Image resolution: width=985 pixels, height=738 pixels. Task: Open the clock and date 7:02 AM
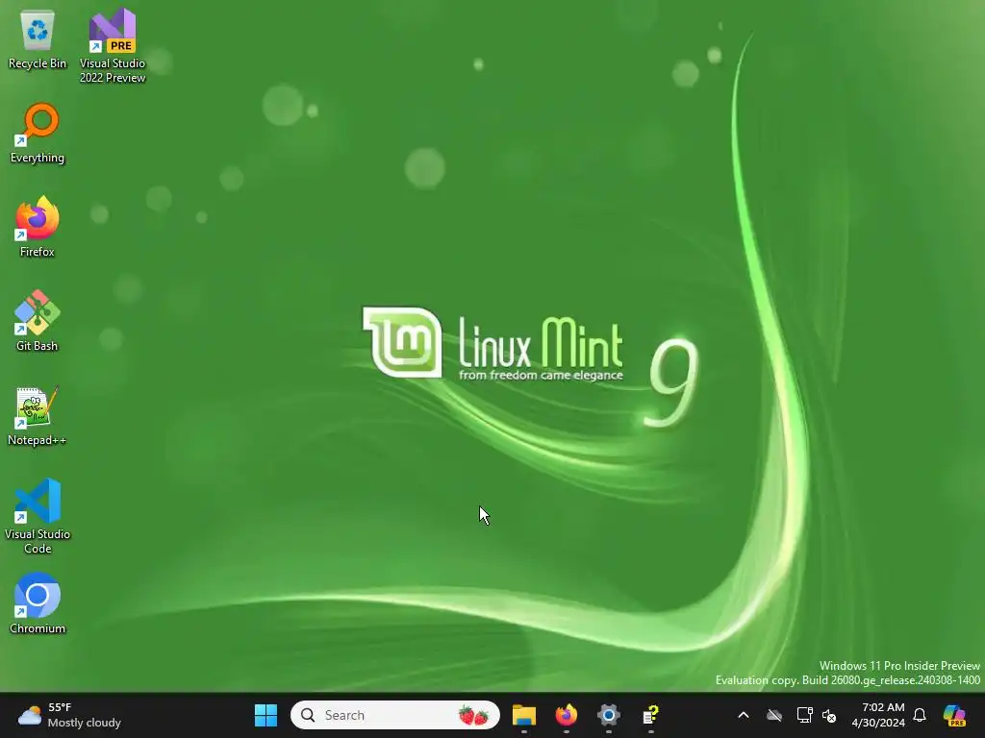878,715
